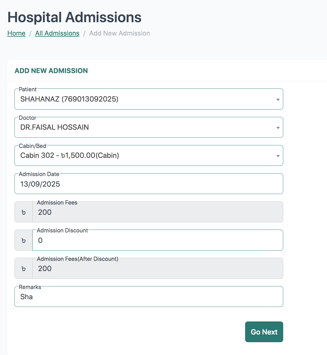Screen dimensions: 327x355
Task: Click Taka icon beside Admission Fees(After Discount)
Action: (x=24, y=269)
